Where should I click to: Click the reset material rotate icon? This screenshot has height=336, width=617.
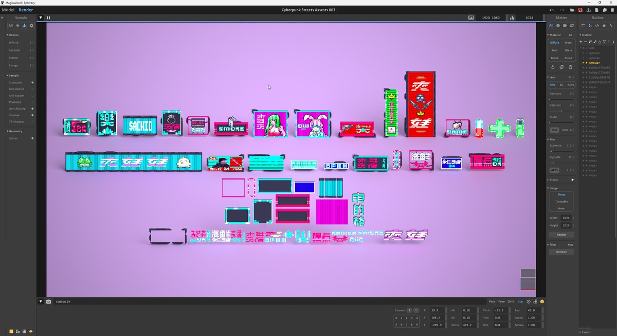(553, 67)
